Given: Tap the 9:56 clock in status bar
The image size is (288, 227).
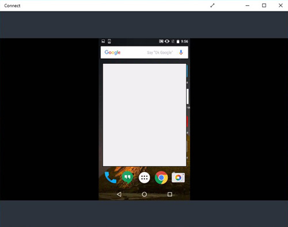Looking at the screenshot, I should click(x=184, y=41).
